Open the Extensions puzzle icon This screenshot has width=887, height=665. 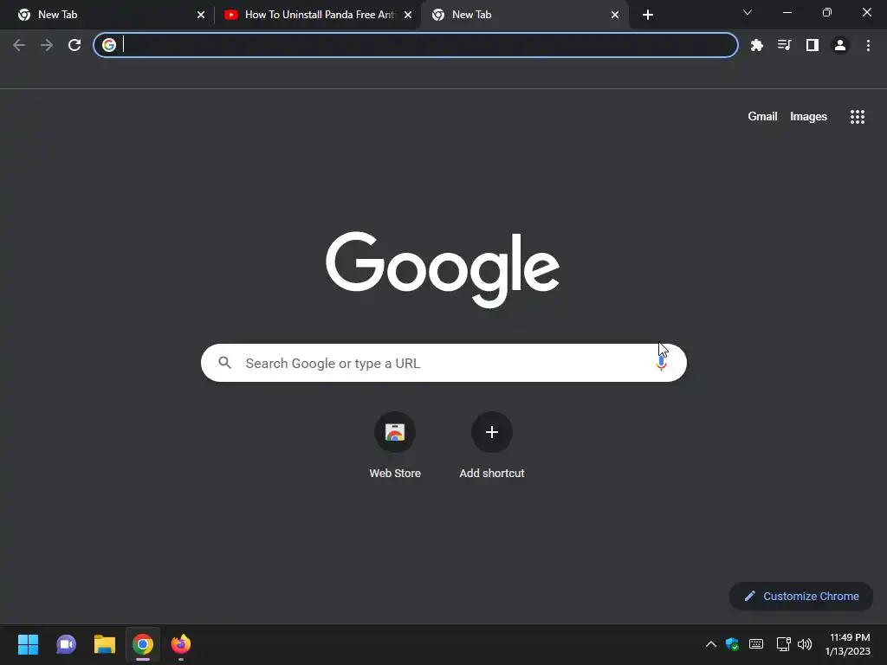coord(757,45)
